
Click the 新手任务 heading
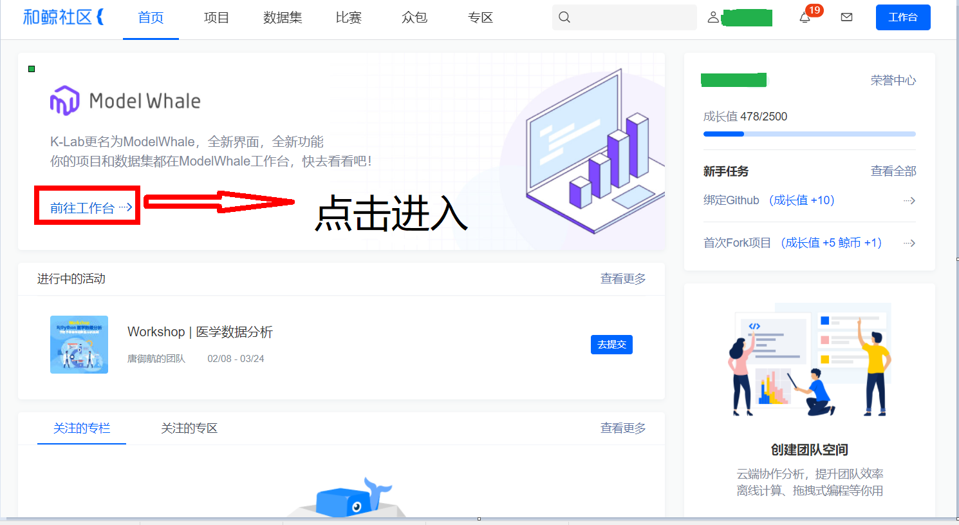726,171
